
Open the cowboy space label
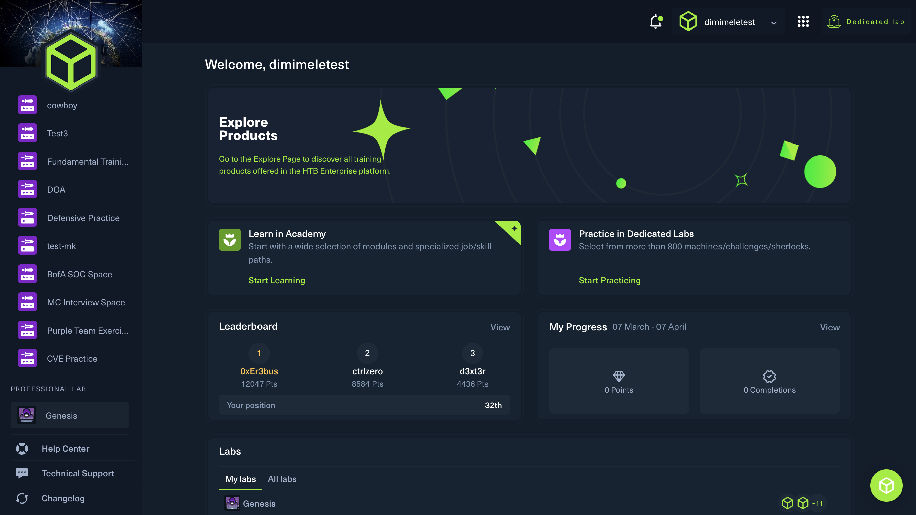(62, 105)
